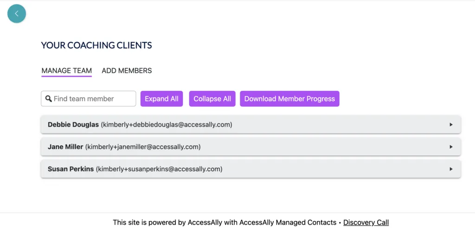Click Debbie Douglas's email address text

coord(167,124)
